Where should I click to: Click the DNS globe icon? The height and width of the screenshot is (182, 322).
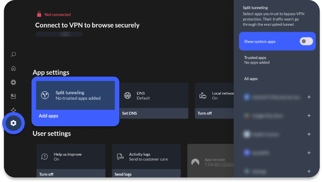[128, 96]
